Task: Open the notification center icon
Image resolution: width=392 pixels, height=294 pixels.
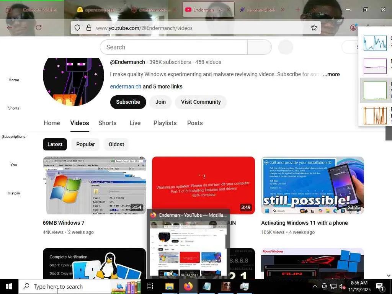Action: point(379,286)
